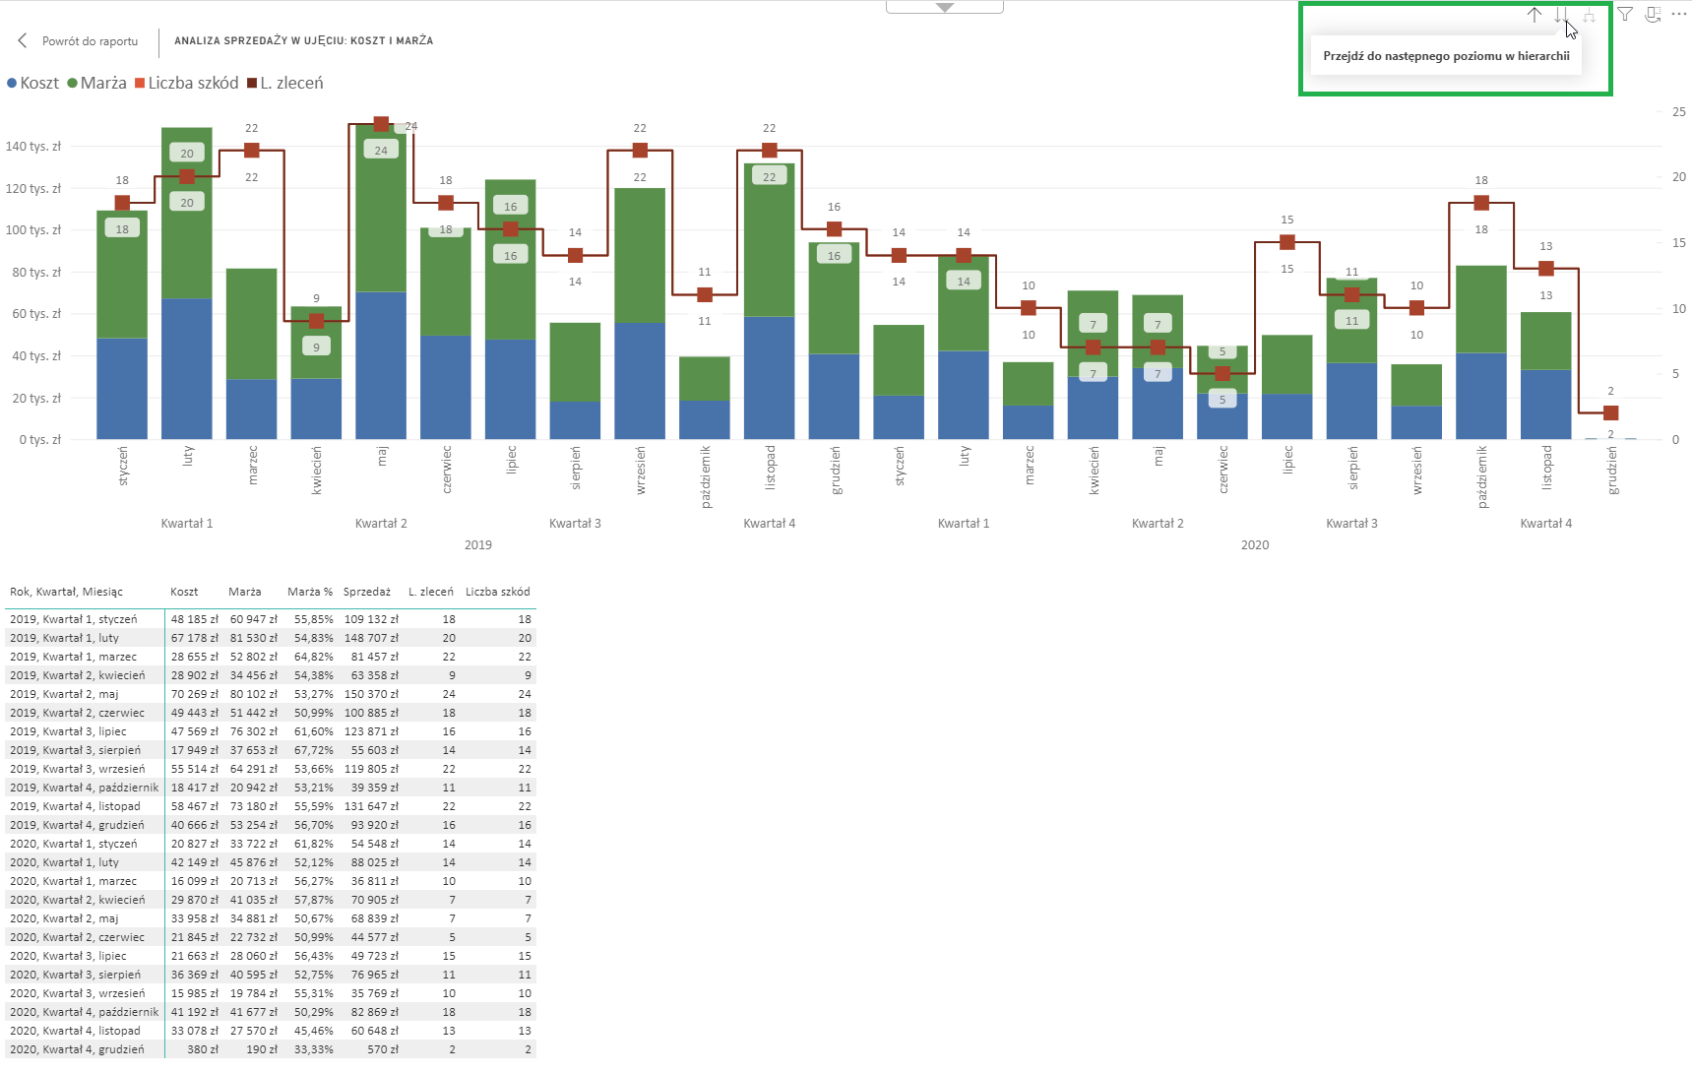The image size is (1692, 1073).
Task: Toggle the Koszt series in legend
Action: pyautogui.click(x=33, y=84)
